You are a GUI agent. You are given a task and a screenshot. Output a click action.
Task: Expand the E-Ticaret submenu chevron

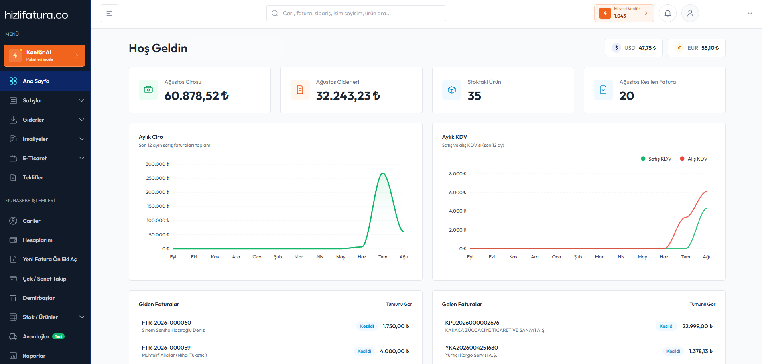coord(82,158)
